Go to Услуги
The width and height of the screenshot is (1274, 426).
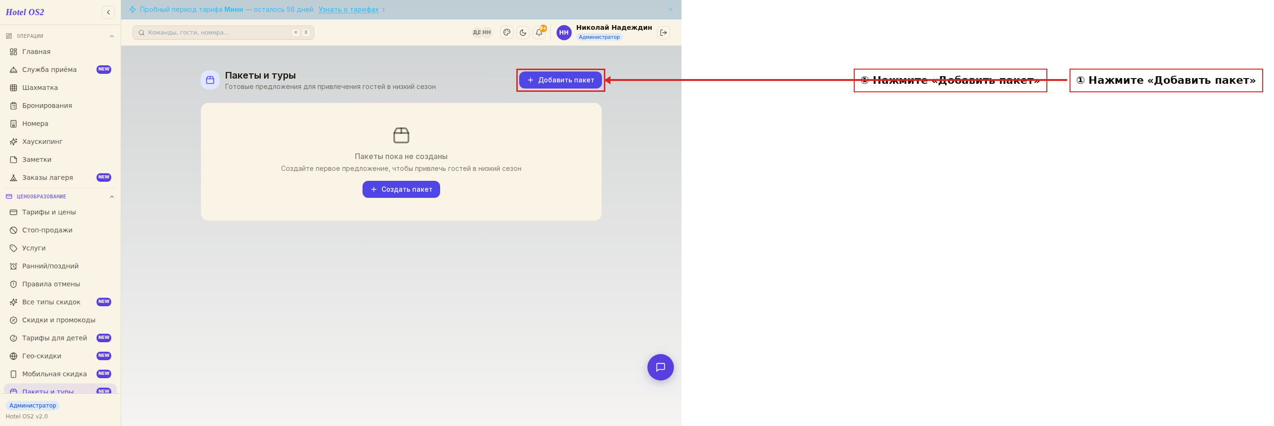[x=60, y=248]
